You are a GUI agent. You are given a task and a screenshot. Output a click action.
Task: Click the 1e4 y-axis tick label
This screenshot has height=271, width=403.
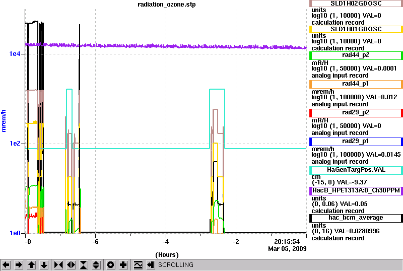pyautogui.click(x=15, y=54)
